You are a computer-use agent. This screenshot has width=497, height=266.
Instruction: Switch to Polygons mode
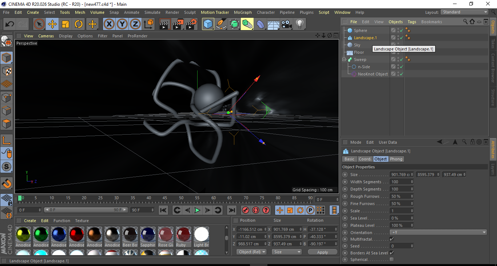[x=7, y=124]
